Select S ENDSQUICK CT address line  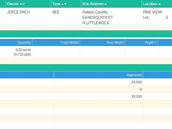click(98, 17)
